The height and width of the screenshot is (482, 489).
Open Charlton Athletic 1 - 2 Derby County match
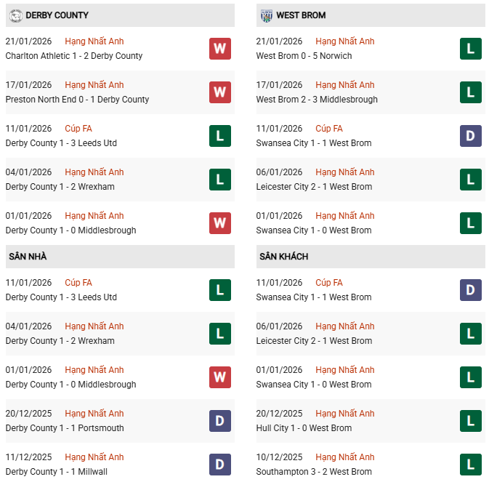tap(74, 56)
